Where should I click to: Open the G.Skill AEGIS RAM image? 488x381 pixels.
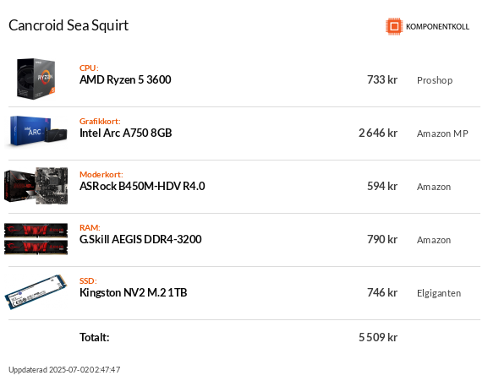pyautogui.click(x=36, y=239)
